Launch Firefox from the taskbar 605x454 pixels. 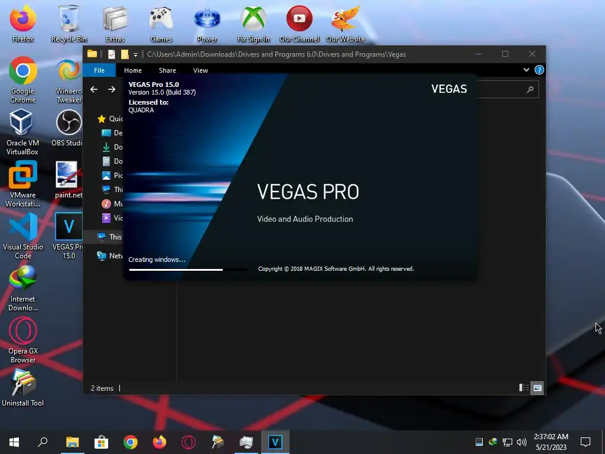(x=160, y=442)
